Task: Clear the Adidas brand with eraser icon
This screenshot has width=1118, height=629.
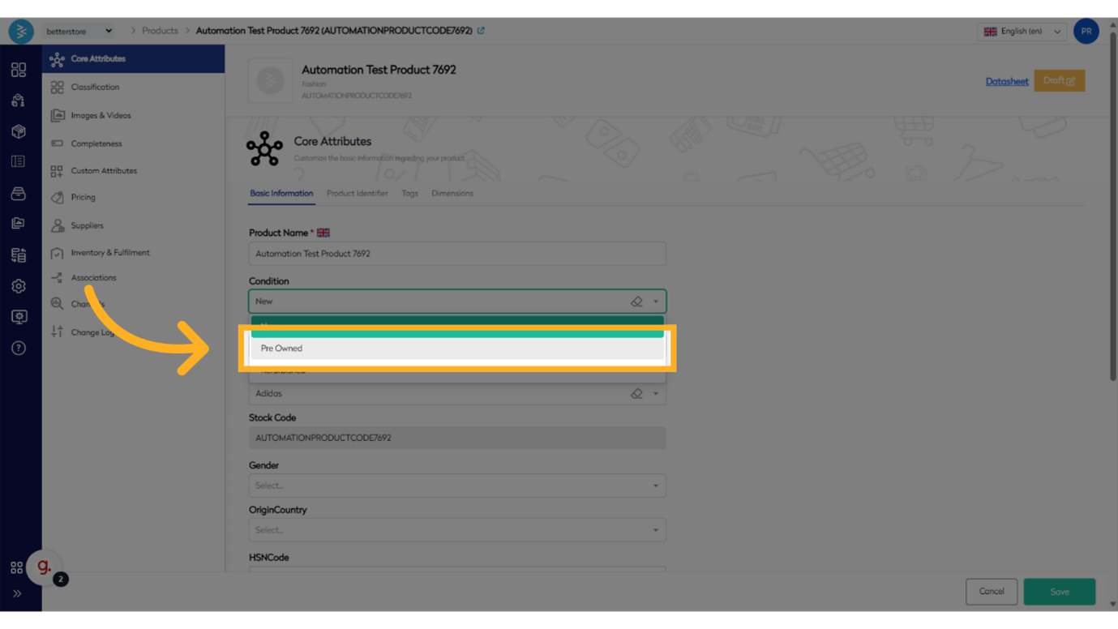Action: pyautogui.click(x=636, y=394)
